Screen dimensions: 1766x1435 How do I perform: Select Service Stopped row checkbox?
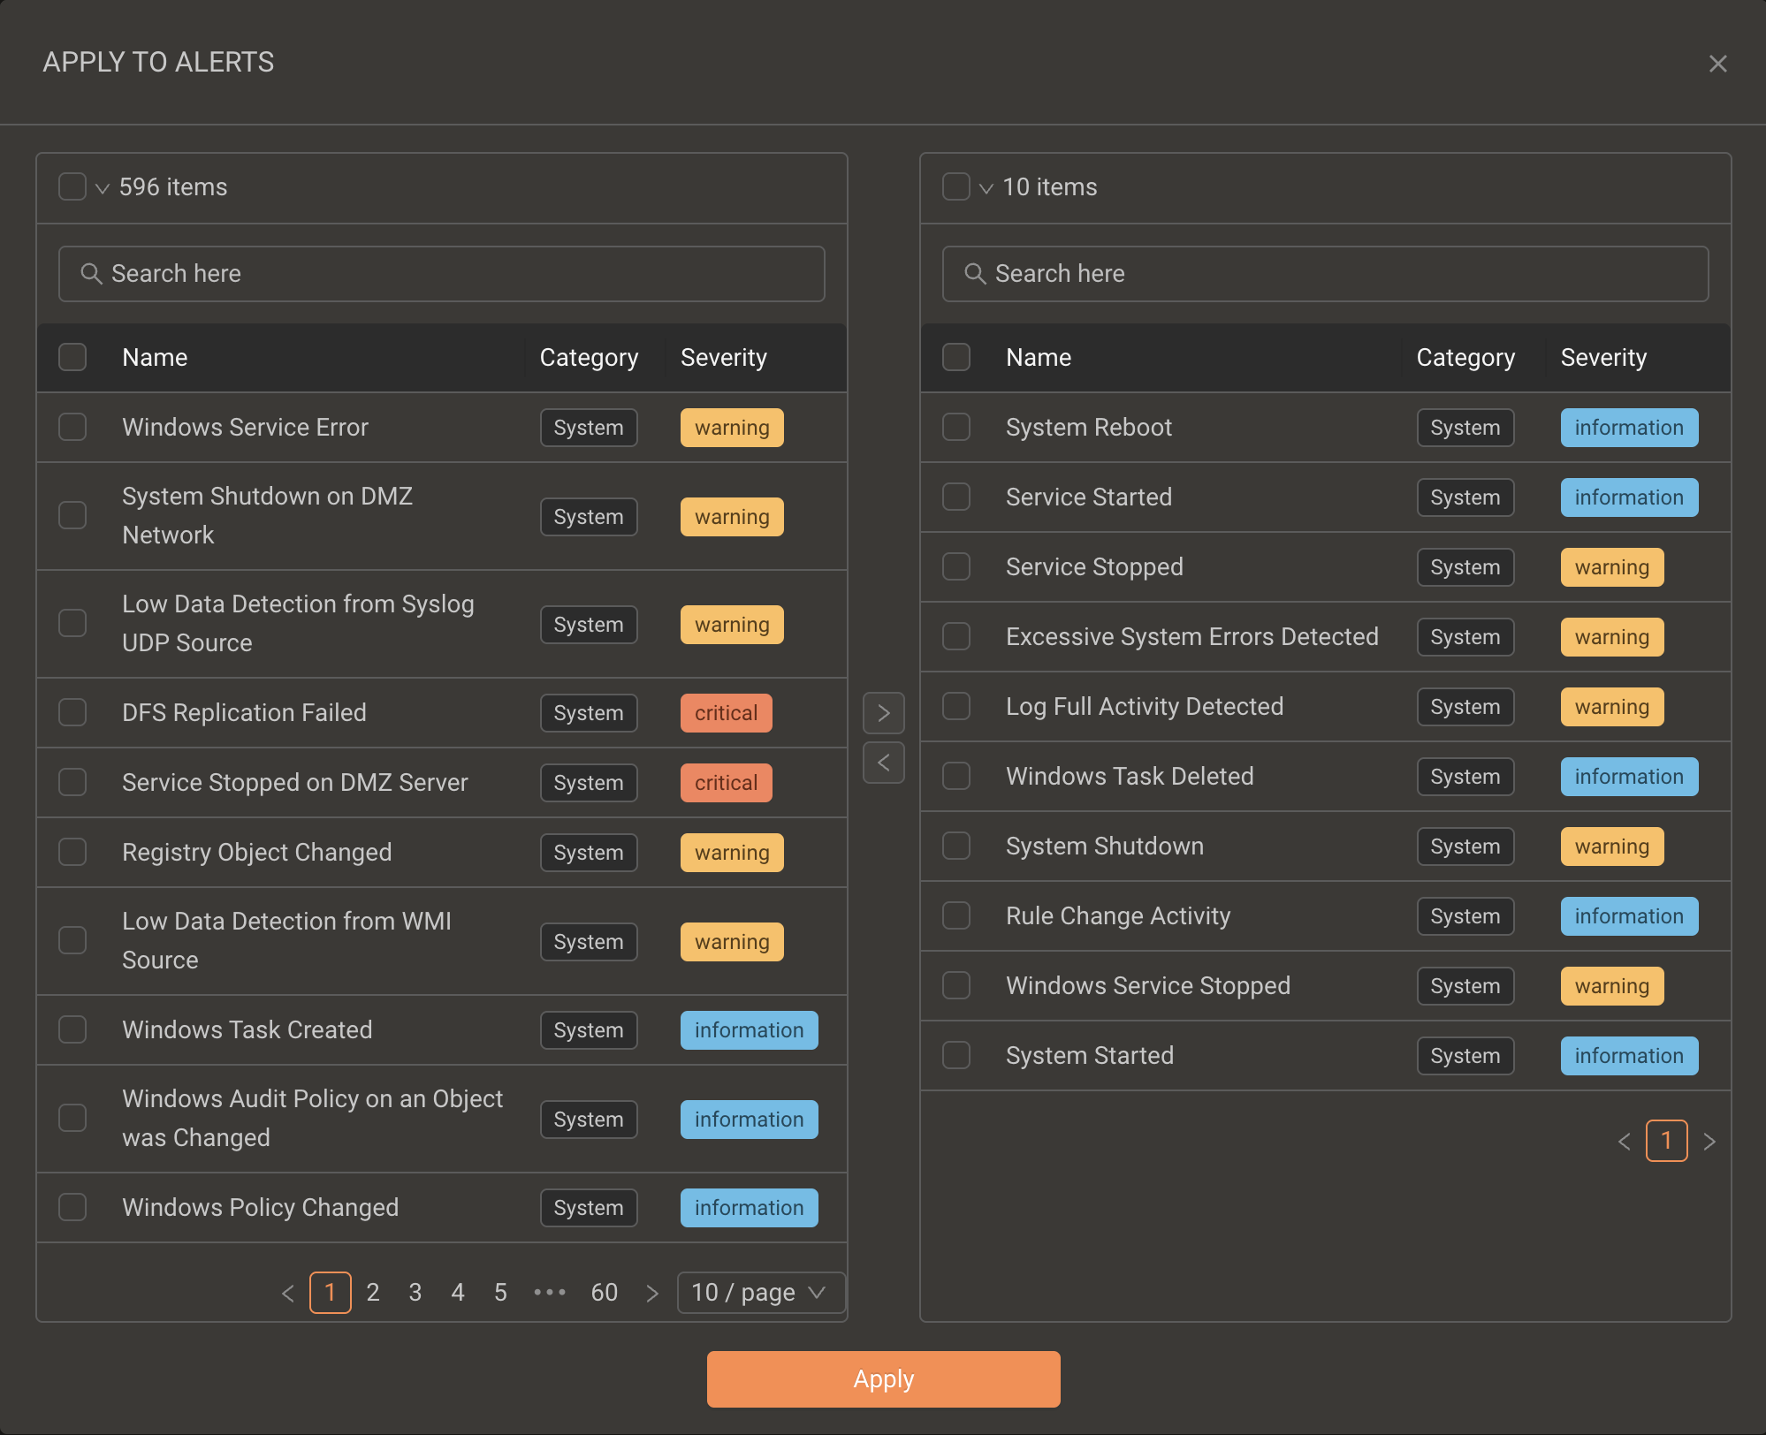point(956,566)
